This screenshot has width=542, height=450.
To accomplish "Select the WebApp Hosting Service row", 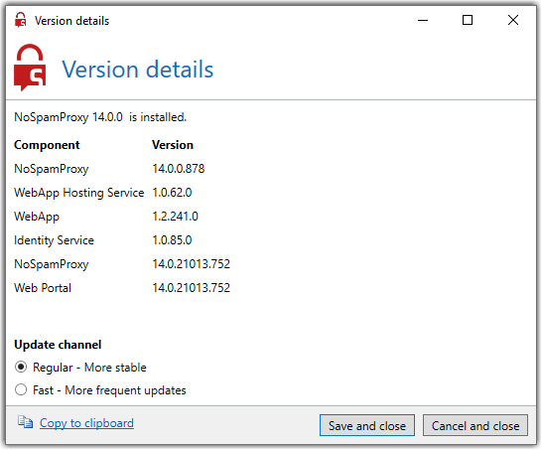I will click(x=103, y=193).
